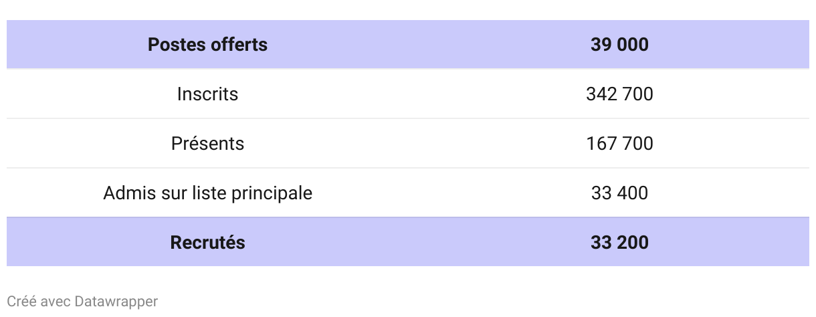
Task: Click the word 'Datawrapper' in the footer
Action: [116, 302]
